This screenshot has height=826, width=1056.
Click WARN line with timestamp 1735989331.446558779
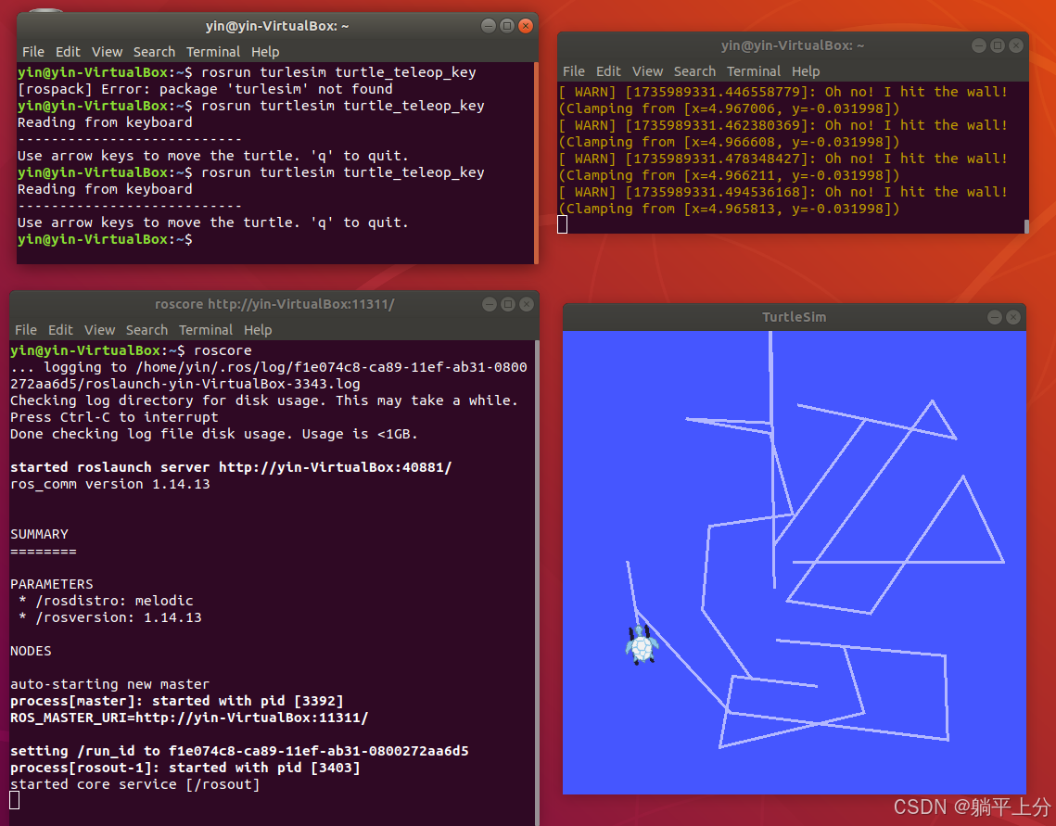[782, 92]
